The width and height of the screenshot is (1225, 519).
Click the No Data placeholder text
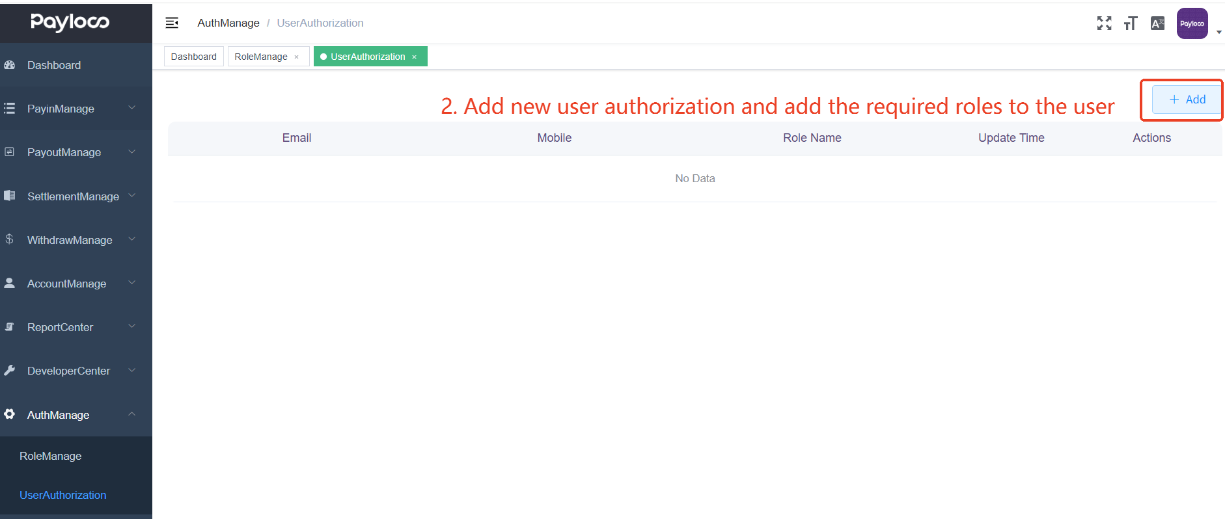click(695, 178)
